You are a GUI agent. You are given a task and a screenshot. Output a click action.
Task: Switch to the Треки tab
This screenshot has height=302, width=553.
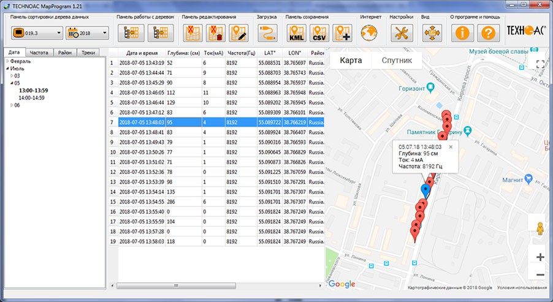click(x=88, y=53)
